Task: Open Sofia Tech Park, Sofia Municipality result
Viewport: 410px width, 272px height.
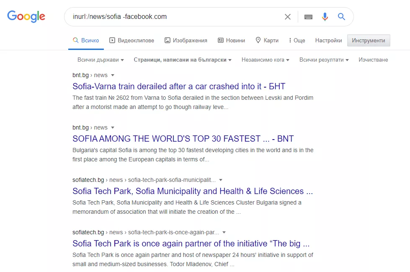Action: click(193, 191)
